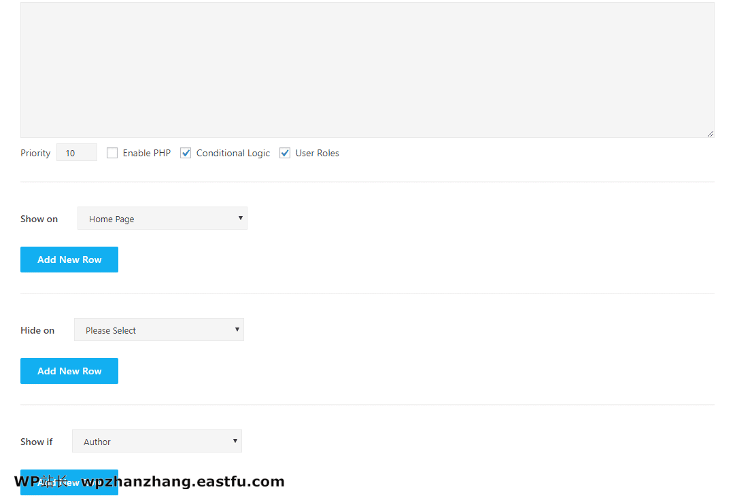The width and height of the screenshot is (735, 496).
Task: Click the Hide on label
Action: click(37, 330)
